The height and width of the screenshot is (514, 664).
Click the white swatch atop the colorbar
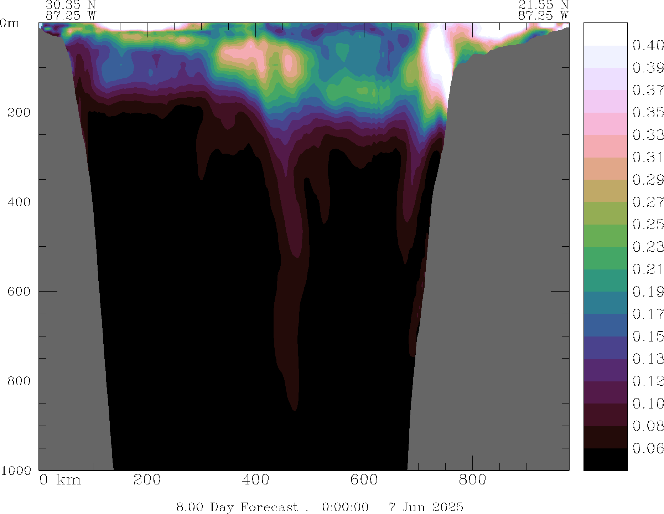click(605, 34)
